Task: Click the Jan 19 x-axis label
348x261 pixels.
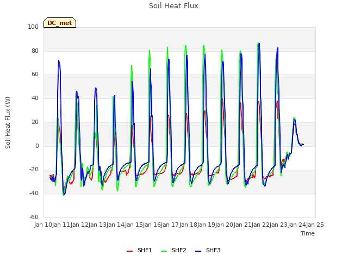Action: [x=206, y=225]
